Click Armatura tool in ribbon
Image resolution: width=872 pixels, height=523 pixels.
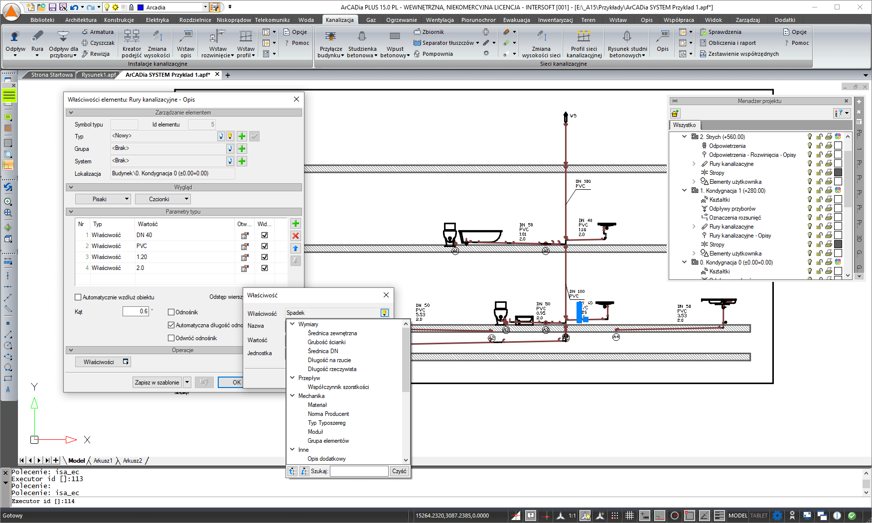point(98,32)
